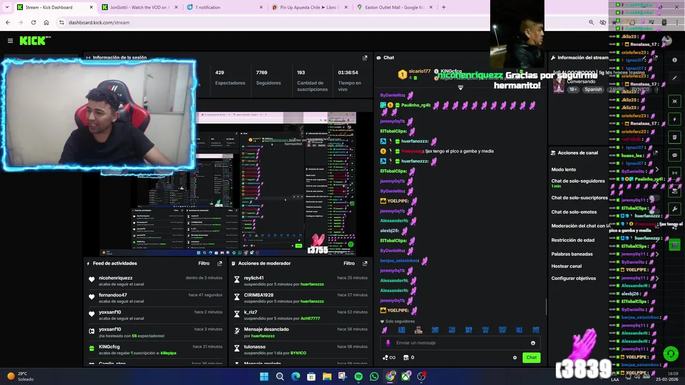
Task: Open OBS Studio from the taskbar
Action: click(x=421, y=377)
